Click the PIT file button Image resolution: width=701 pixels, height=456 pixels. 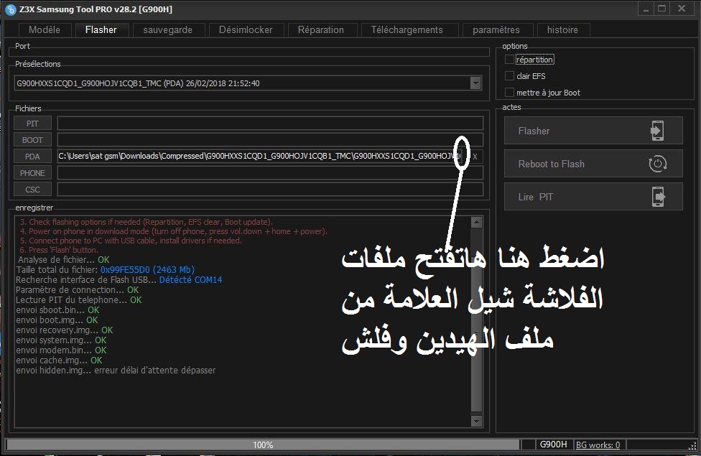click(32, 124)
